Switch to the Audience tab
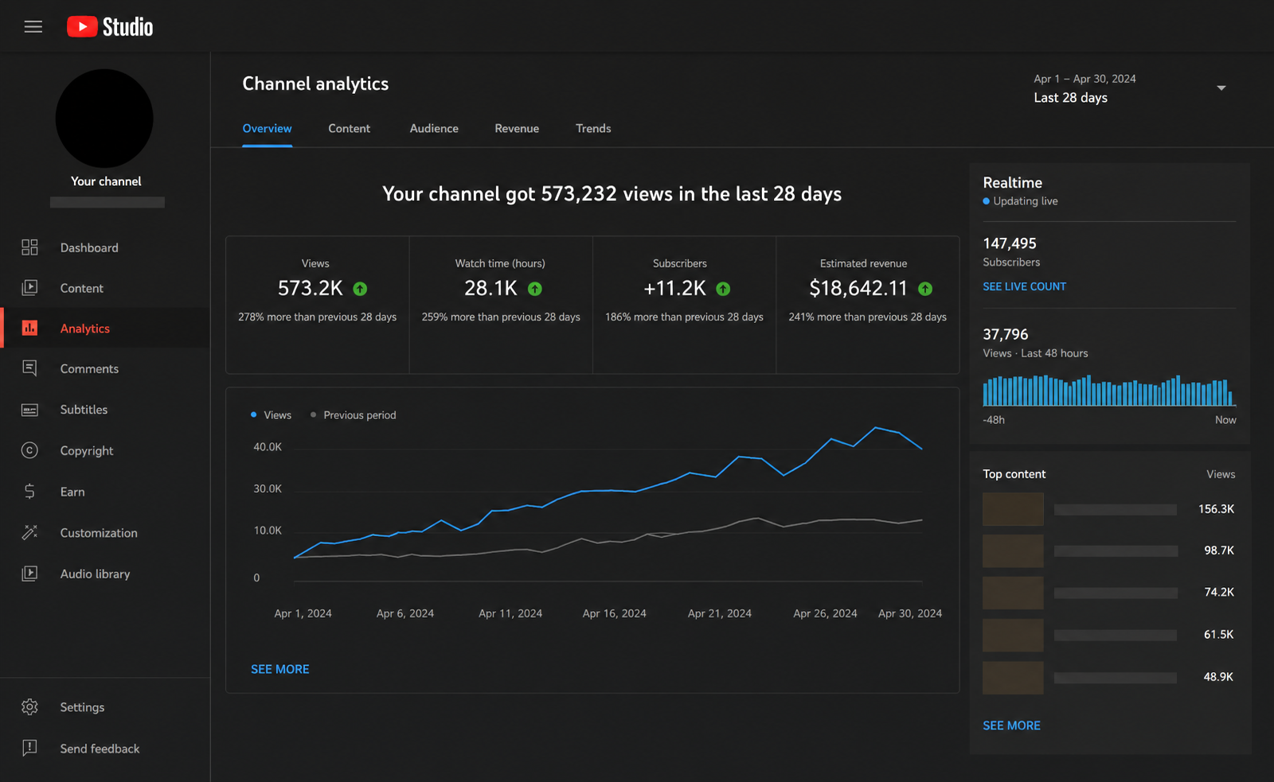This screenshot has height=782, width=1274. tap(434, 129)
